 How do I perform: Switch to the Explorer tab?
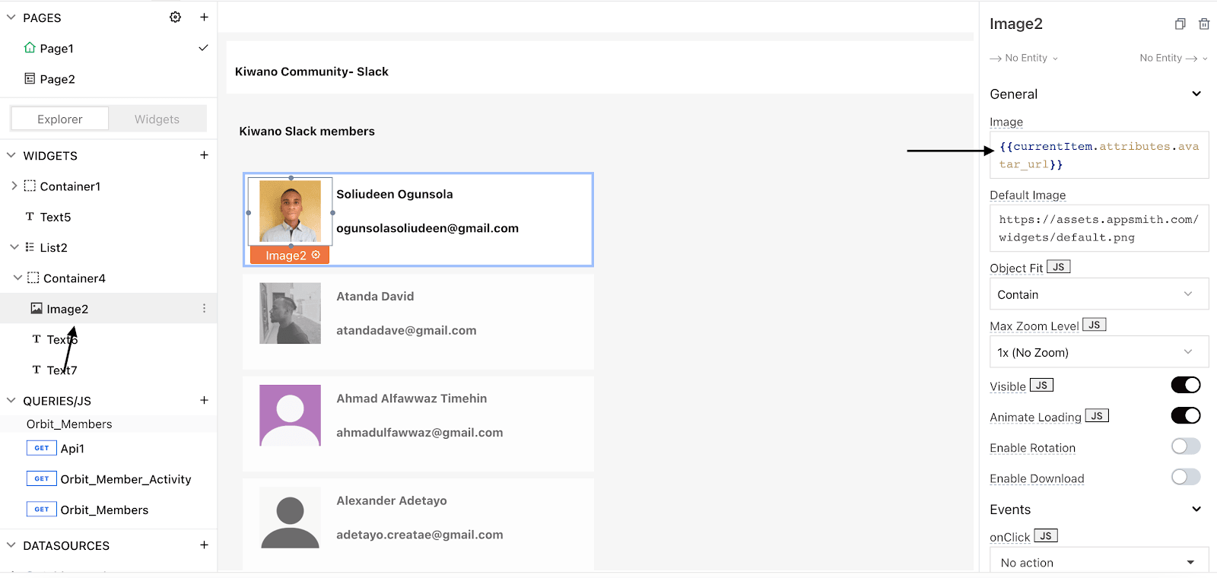[60, 119]
